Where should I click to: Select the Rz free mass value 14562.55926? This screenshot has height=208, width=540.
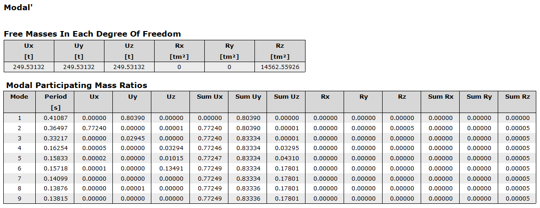coord(280,67)
